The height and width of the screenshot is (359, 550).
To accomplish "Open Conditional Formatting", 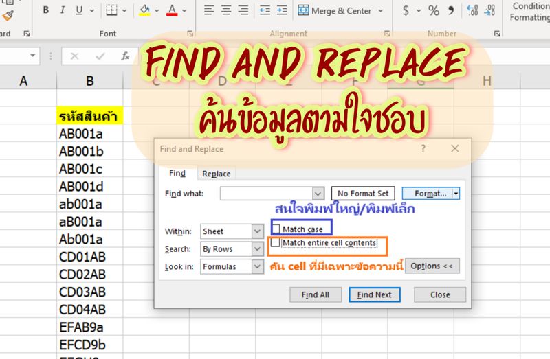I will (529, 12).
